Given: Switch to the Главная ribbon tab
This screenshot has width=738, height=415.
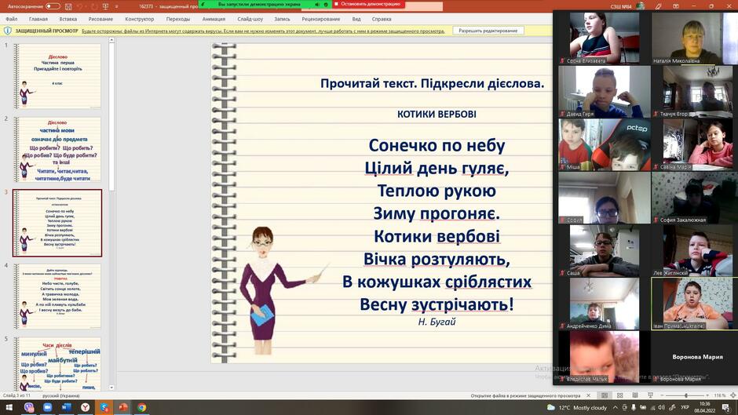Looking at the screenshot, I should (38, 20).
